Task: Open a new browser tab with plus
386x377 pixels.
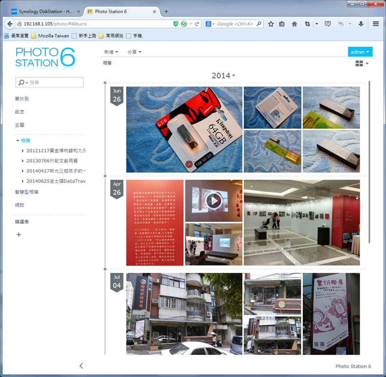Action: (167, 11)
